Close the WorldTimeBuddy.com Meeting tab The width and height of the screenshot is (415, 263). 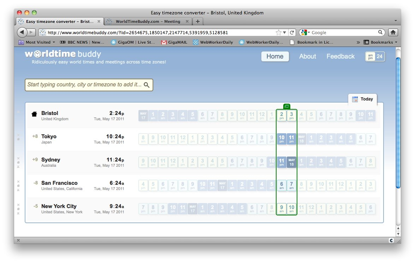click(187, 22)
